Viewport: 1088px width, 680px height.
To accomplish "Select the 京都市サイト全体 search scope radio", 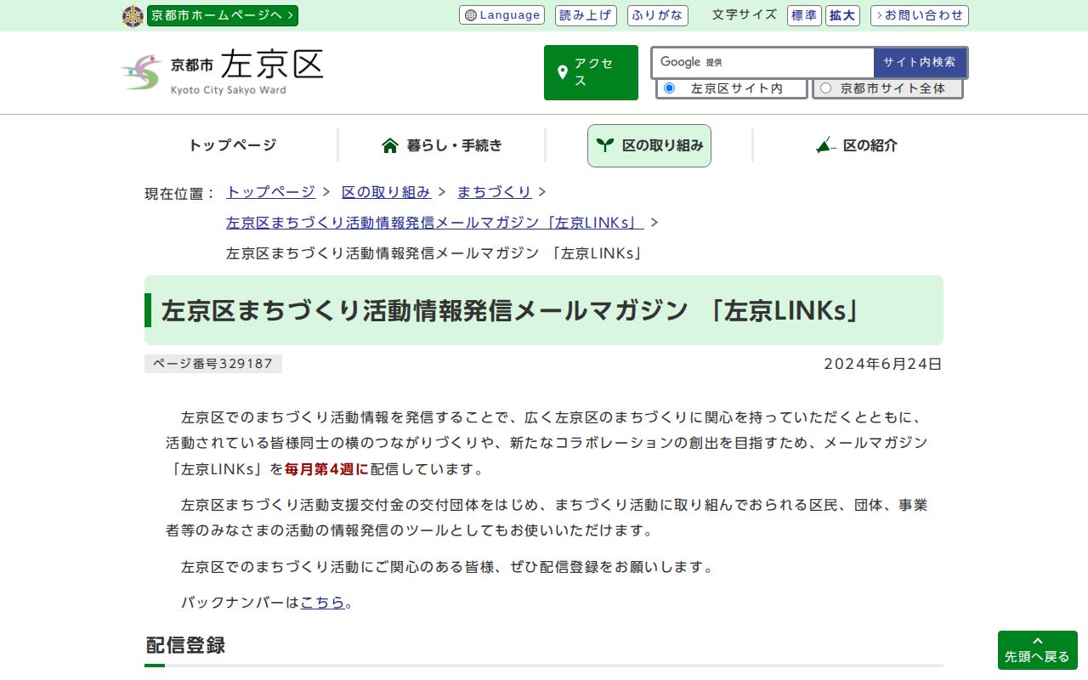I will click(825, 88).
